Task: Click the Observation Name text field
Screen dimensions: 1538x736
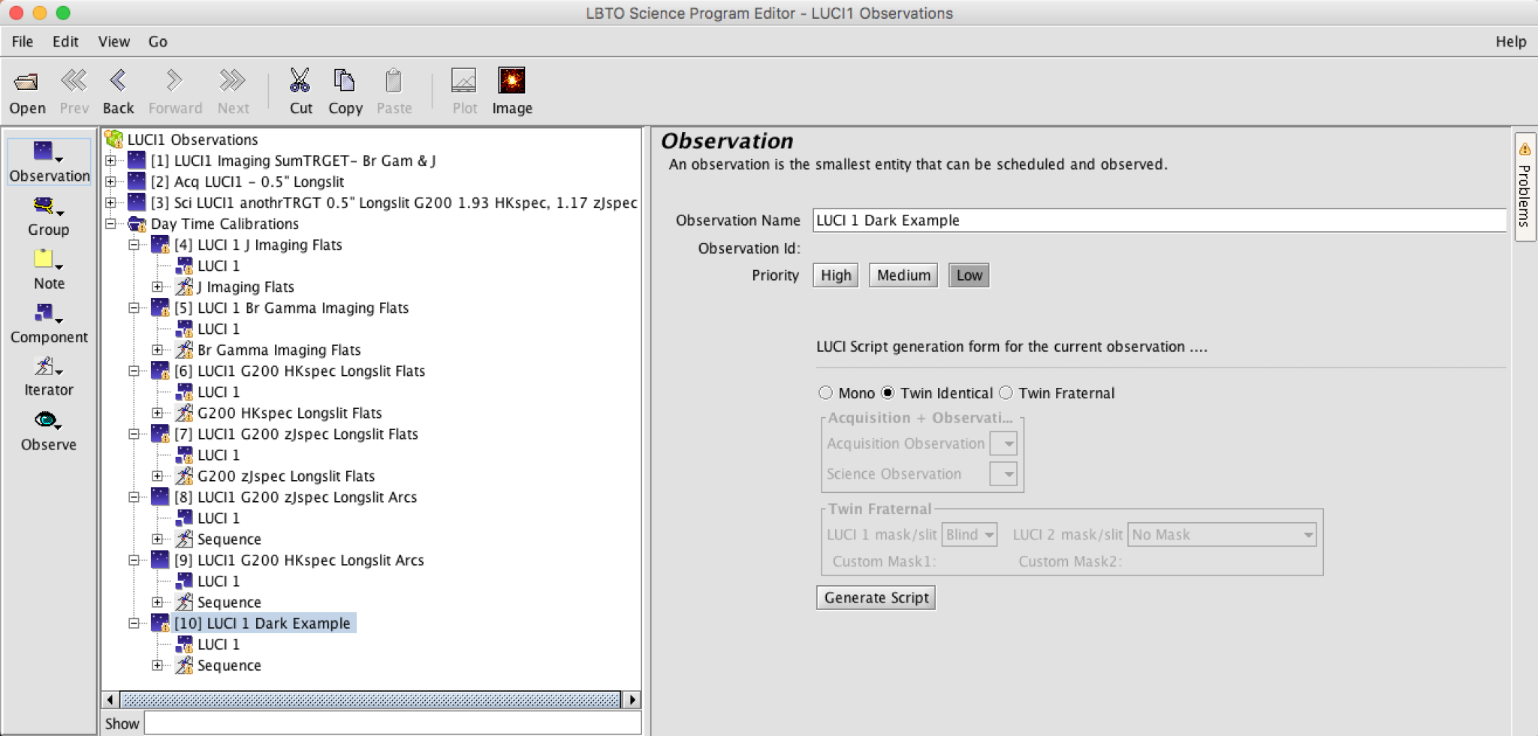Action: (x=1160, y=221)
